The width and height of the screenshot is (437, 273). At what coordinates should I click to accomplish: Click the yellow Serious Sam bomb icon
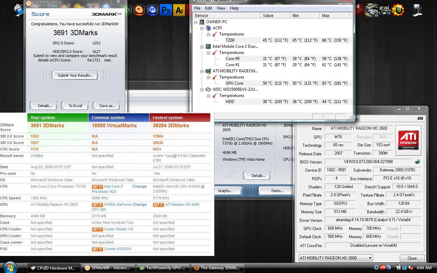398,10
